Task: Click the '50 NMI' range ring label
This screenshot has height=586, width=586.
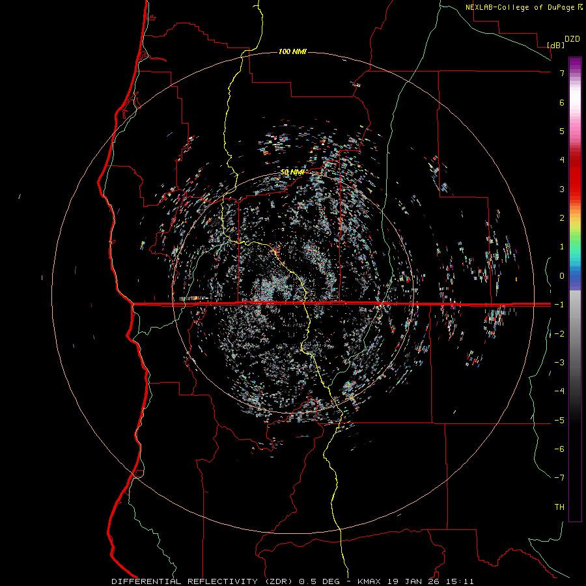Action: point(292,173)
